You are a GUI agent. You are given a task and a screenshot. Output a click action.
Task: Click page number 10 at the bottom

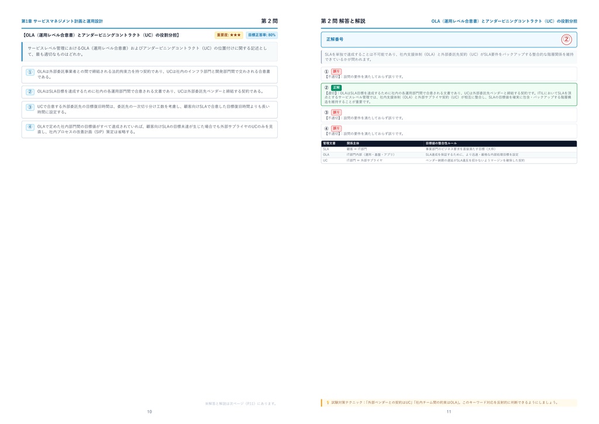tap(149, 412)
